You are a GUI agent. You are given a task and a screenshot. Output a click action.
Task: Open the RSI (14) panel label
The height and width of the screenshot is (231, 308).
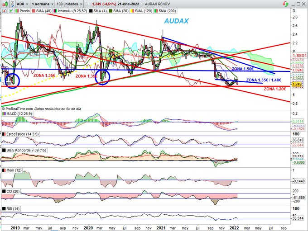coord(11,209)
